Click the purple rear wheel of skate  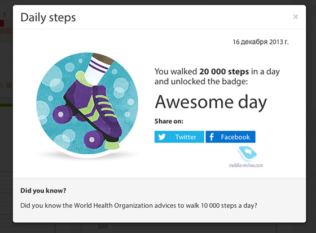61,115
